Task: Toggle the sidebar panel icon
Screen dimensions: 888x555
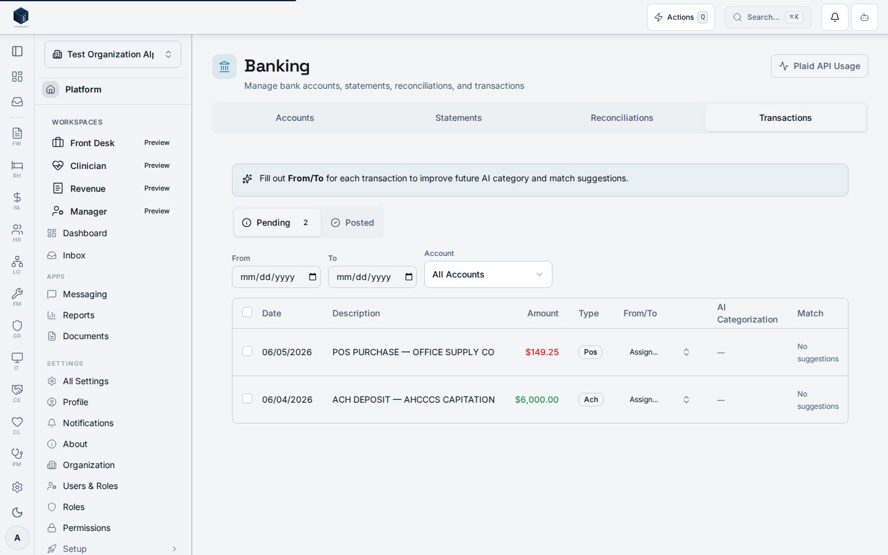Action: pyautogui.click(x=17, y=51)
